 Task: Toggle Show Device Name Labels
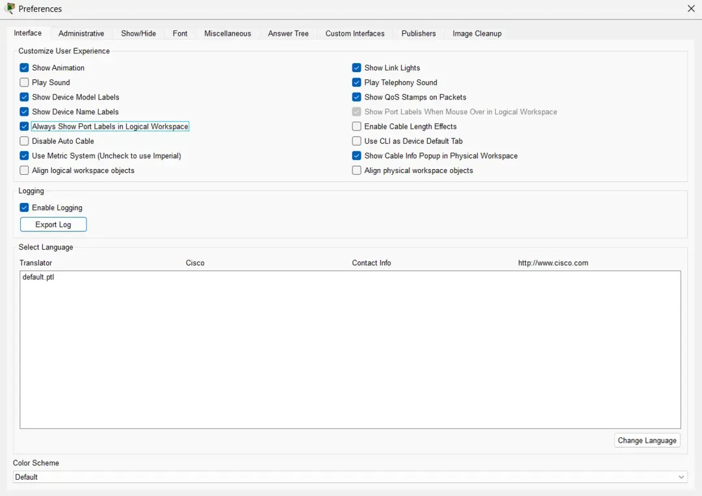24,112
